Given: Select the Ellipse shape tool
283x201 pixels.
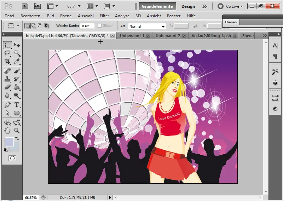Looking at the screenshot, I should [17, 113].
